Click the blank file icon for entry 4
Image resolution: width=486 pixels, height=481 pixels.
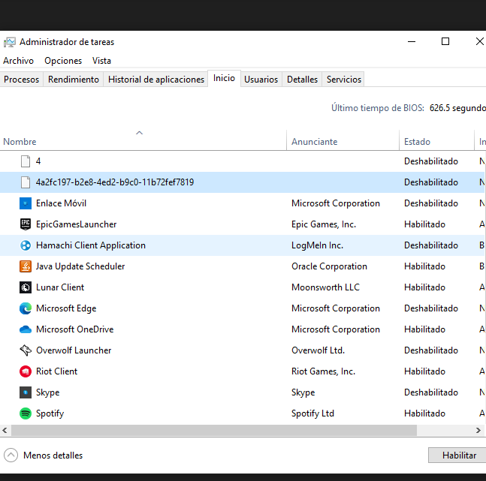[26, 161]
